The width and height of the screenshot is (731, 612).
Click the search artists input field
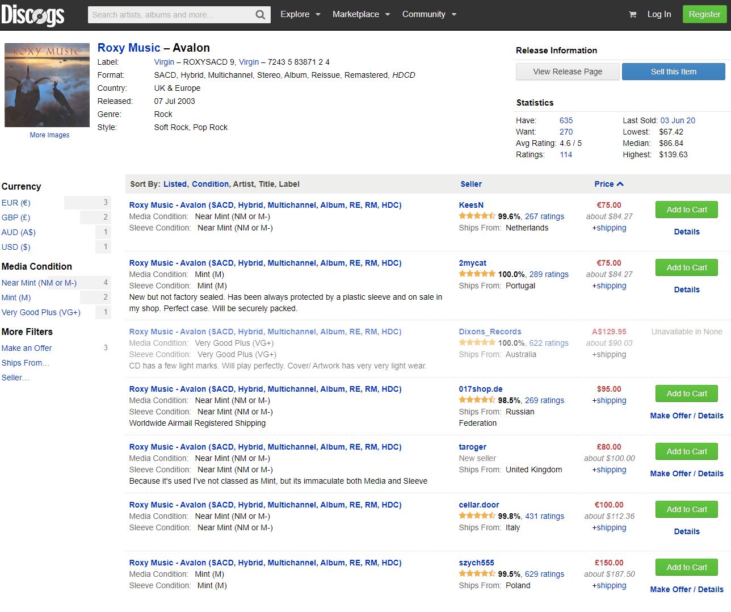(x=170, y=15)
